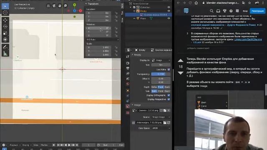Lock the Rotation X field

point(116,28)
